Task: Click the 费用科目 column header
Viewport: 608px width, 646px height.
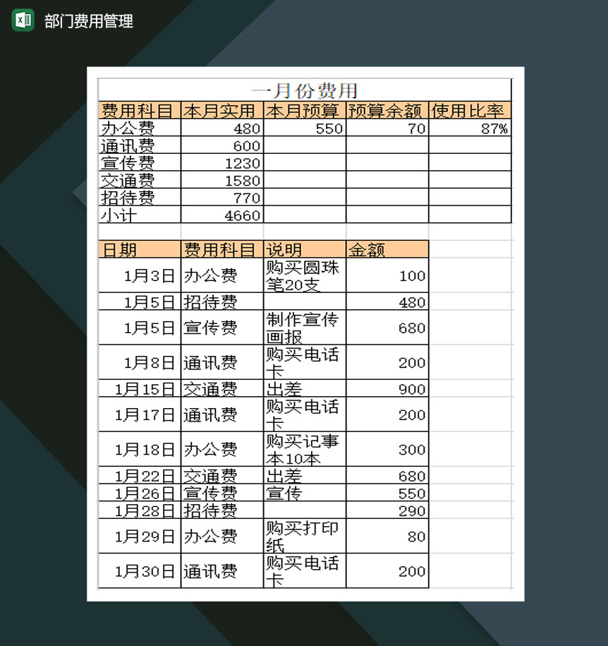Action: click(139, 110)
